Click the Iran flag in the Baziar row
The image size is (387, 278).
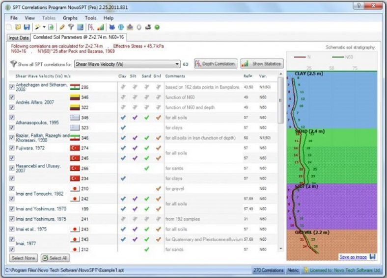click(x=75, y=138)
